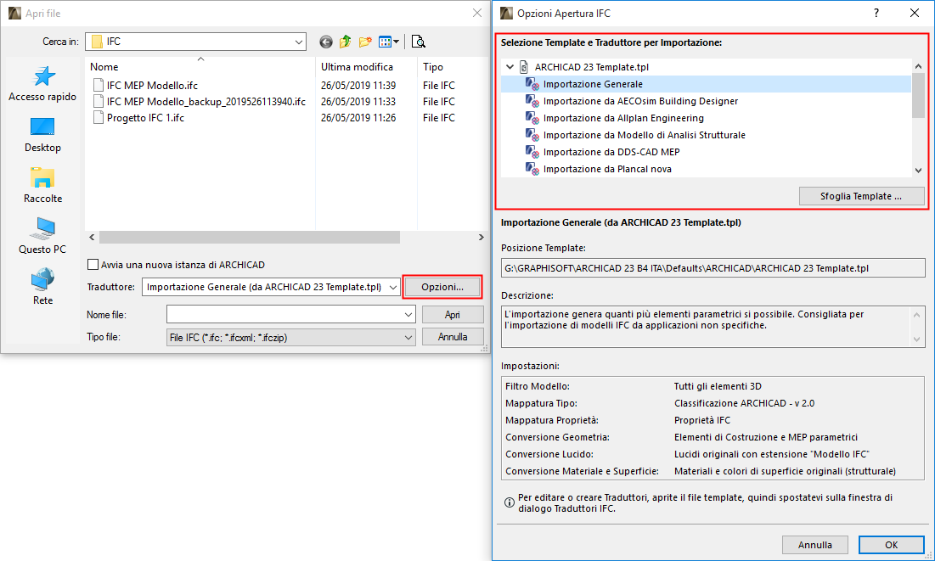Click the 26/05/2019 11:26 date cell

358,117
